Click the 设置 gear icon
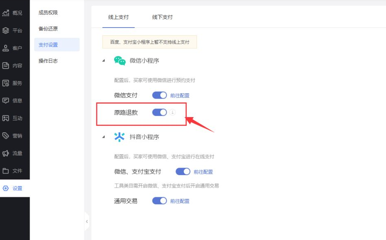 click(6, 188)
